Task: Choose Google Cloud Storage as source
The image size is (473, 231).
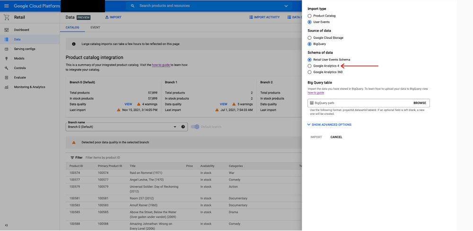Action: point(309,38)
